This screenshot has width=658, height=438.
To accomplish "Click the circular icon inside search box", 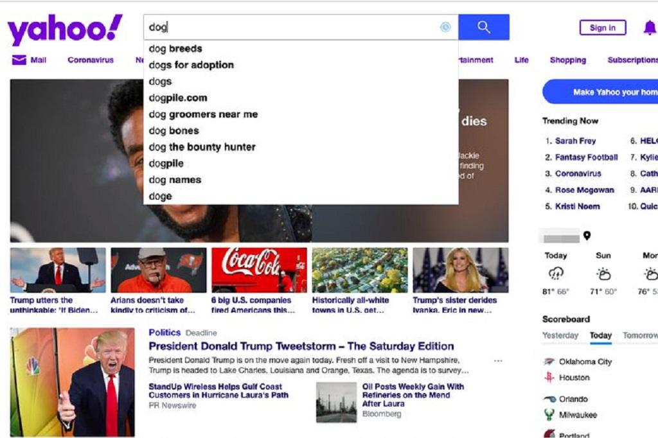I will click(x=445, y=27).
